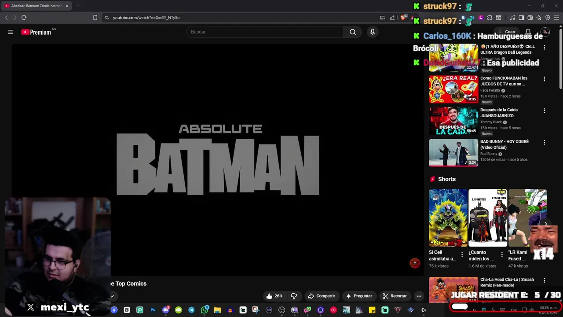This screenshot has width=563, height=317.
Task: Open the Brave Shields lion icon
Action: 403,18
